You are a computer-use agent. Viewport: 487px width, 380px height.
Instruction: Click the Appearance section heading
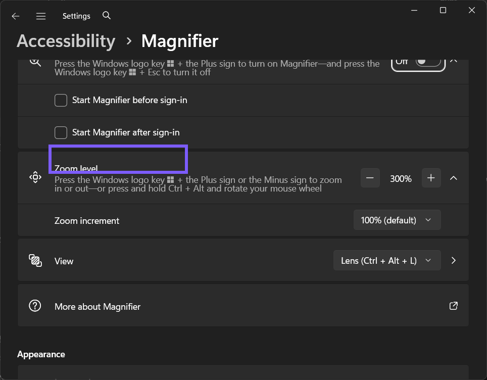[41, 354]
